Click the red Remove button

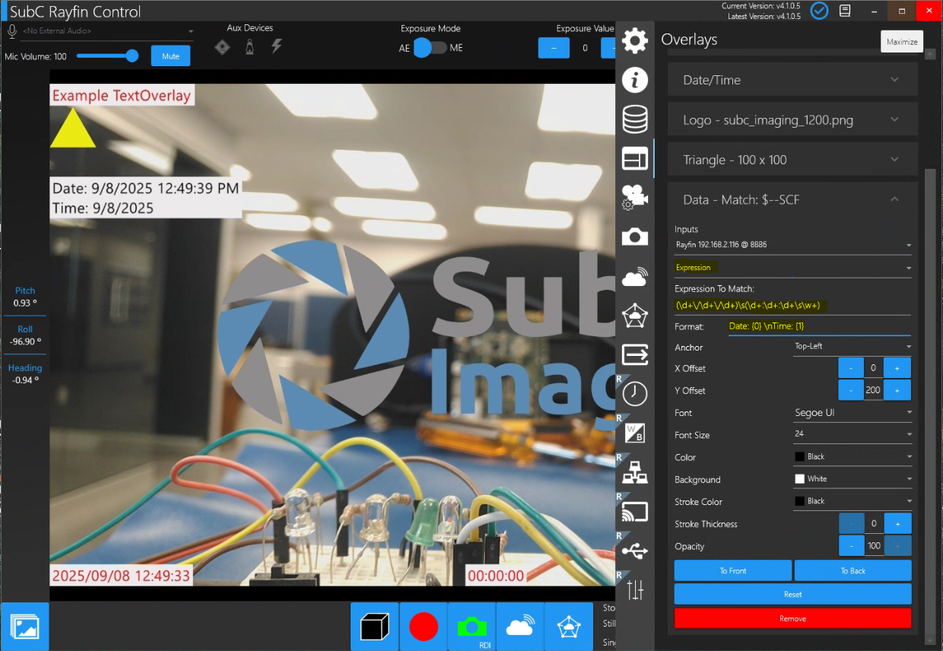tap(792, 619)
